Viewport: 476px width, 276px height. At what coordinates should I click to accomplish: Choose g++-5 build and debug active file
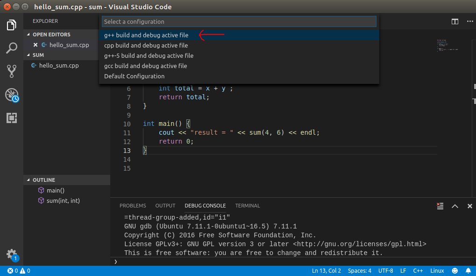point(239,56)
